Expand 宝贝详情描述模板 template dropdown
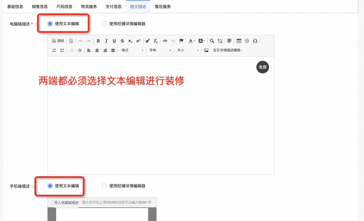This screenshot has width=364, height=221. 228,50
